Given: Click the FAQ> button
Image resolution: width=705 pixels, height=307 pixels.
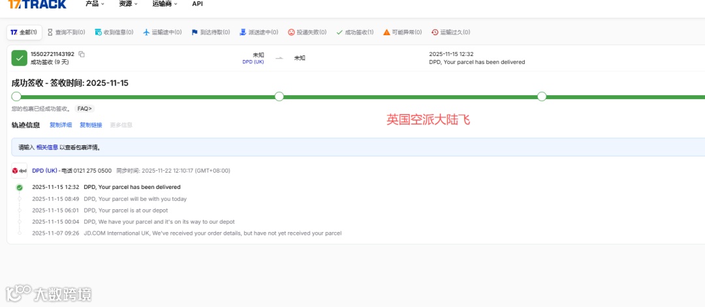Looking at the screenshot, I should click(84, 109).
